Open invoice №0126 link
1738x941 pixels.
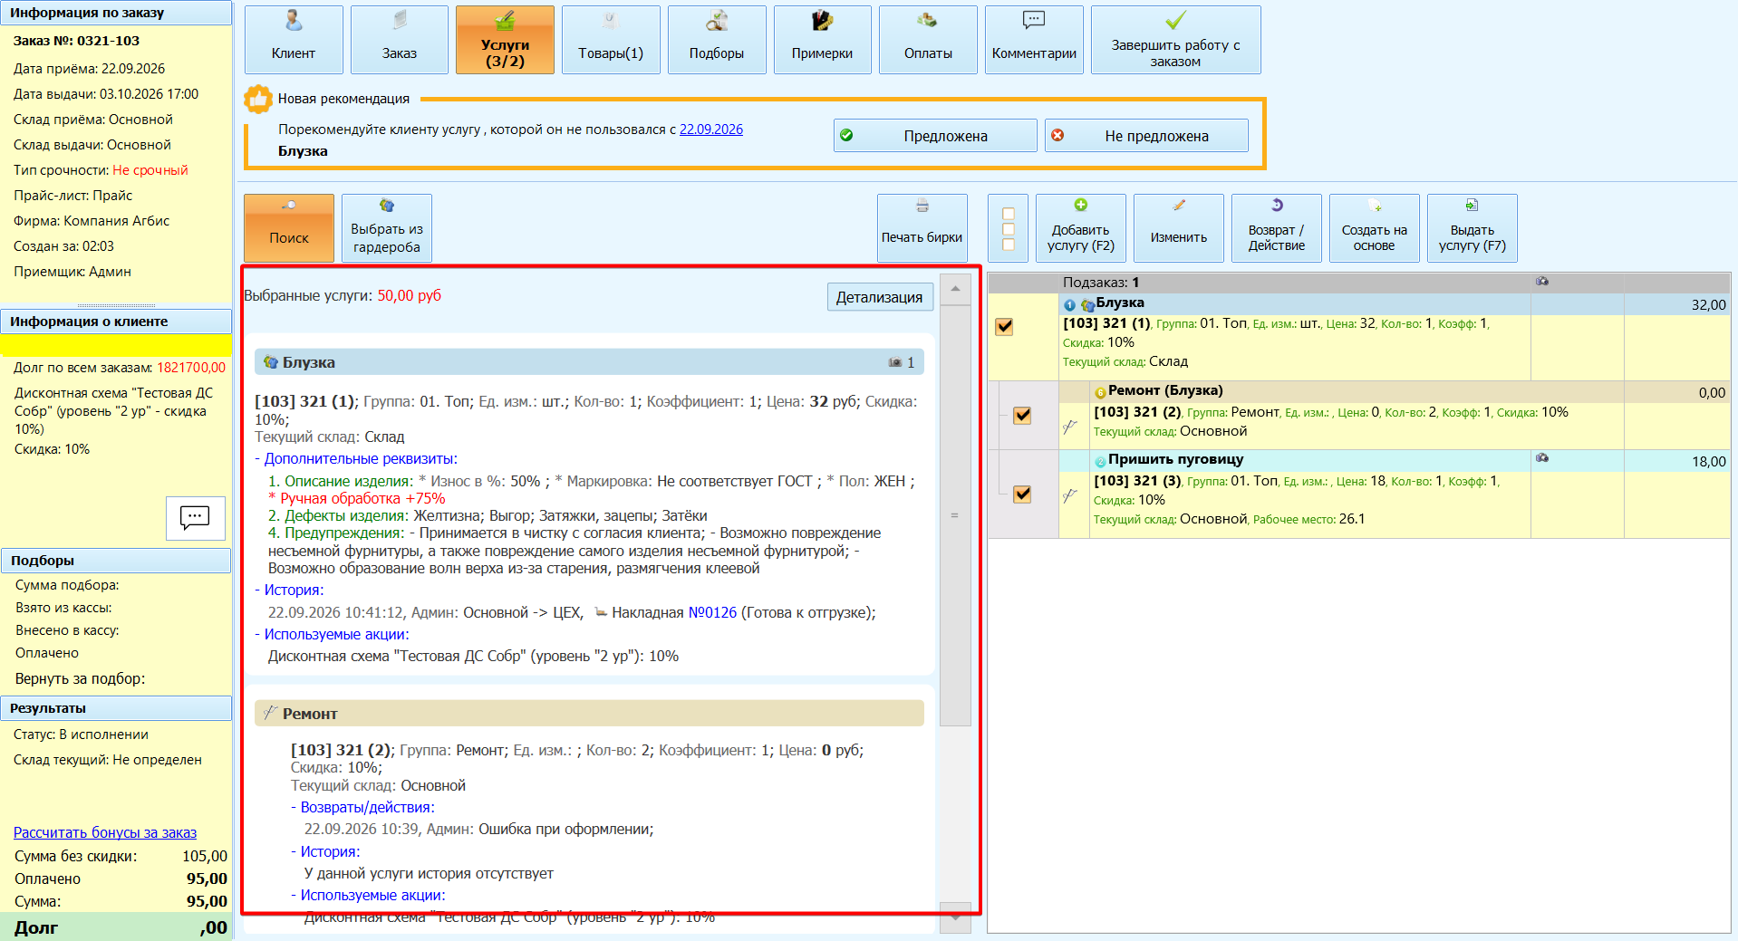click(712, 612)
